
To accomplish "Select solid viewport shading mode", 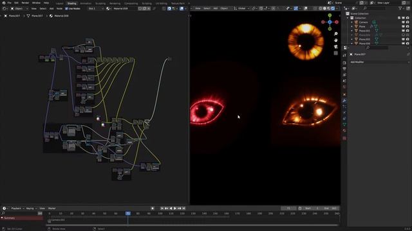I will pos(324,8).
